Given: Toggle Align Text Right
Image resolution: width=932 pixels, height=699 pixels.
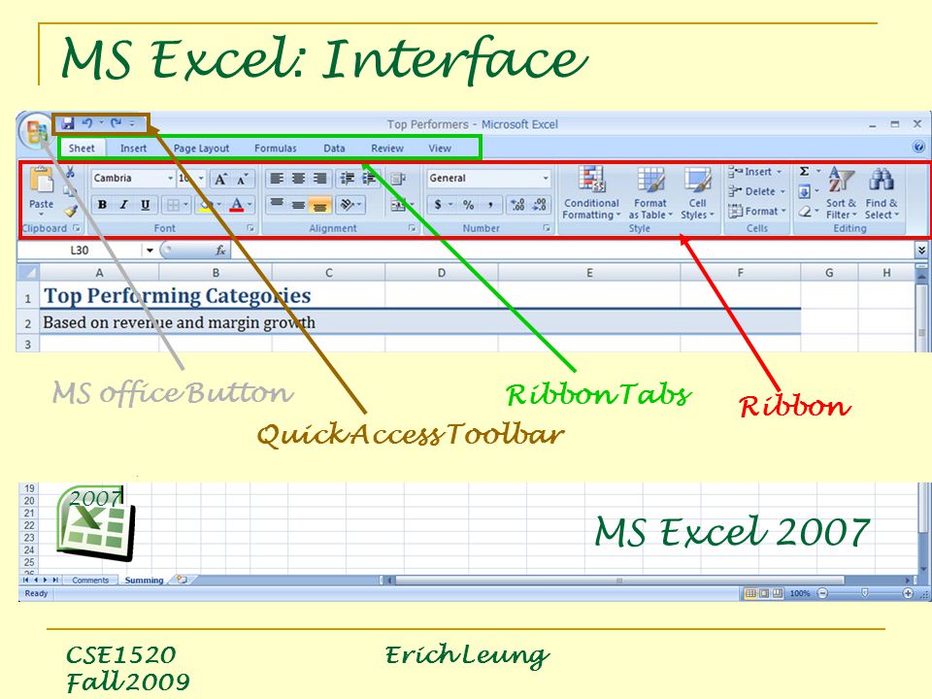Looking at the screenshot, I should 319,178.
